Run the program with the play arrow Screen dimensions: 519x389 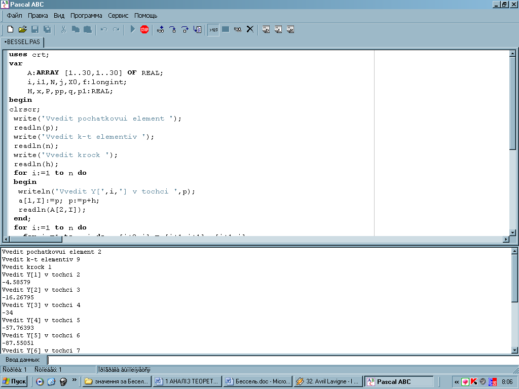coord(132,29)
